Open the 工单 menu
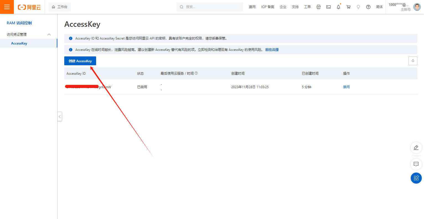Viewport: 424px width, 219px height. (x=307, y=7)
